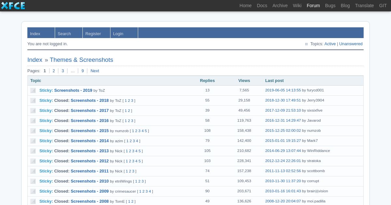Open GIT in top navigation
This screenshot has width=391, height=205.
[x=383, y=6]
